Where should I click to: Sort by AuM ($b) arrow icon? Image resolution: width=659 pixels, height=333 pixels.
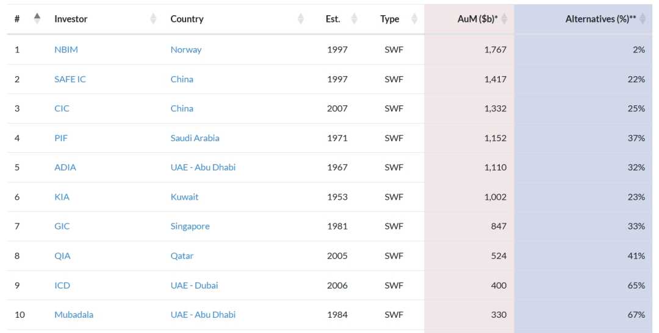[x=504, y=19]
